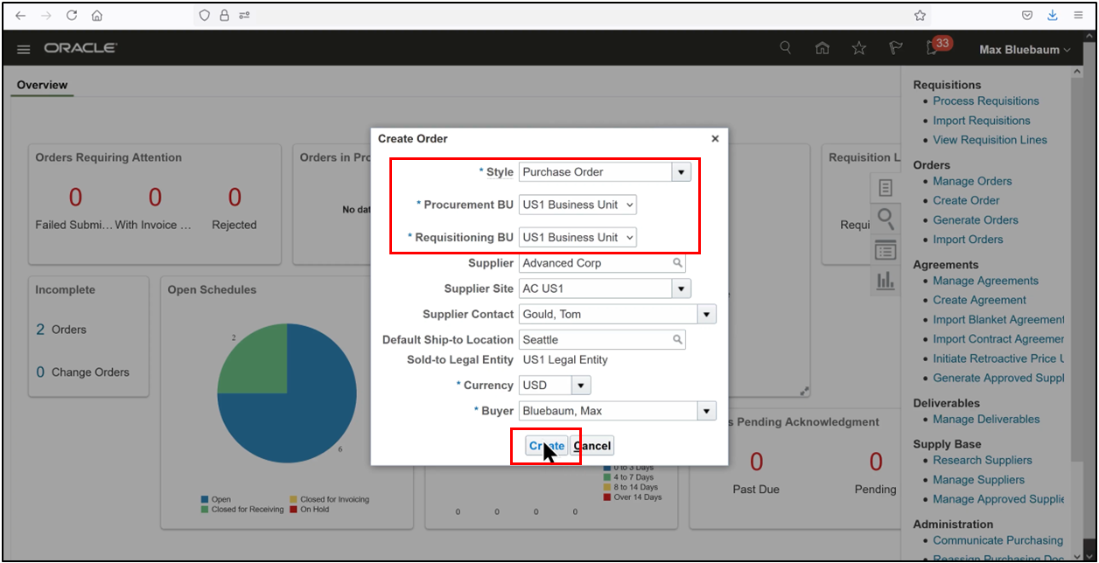Screen dimensions: 1099x563
Task: Select the magnifier icon on Requisition Lines panel
Action: 885,219
